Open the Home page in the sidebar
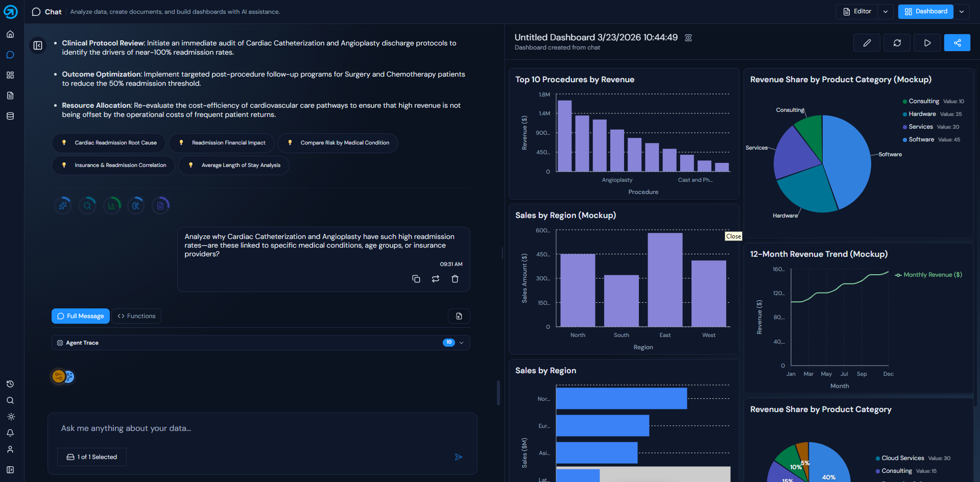This screenshot has width=980, height=482. tap(10, 34)
